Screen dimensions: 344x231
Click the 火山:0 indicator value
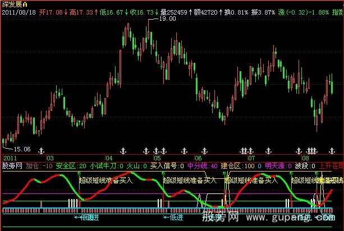[137, 166]
